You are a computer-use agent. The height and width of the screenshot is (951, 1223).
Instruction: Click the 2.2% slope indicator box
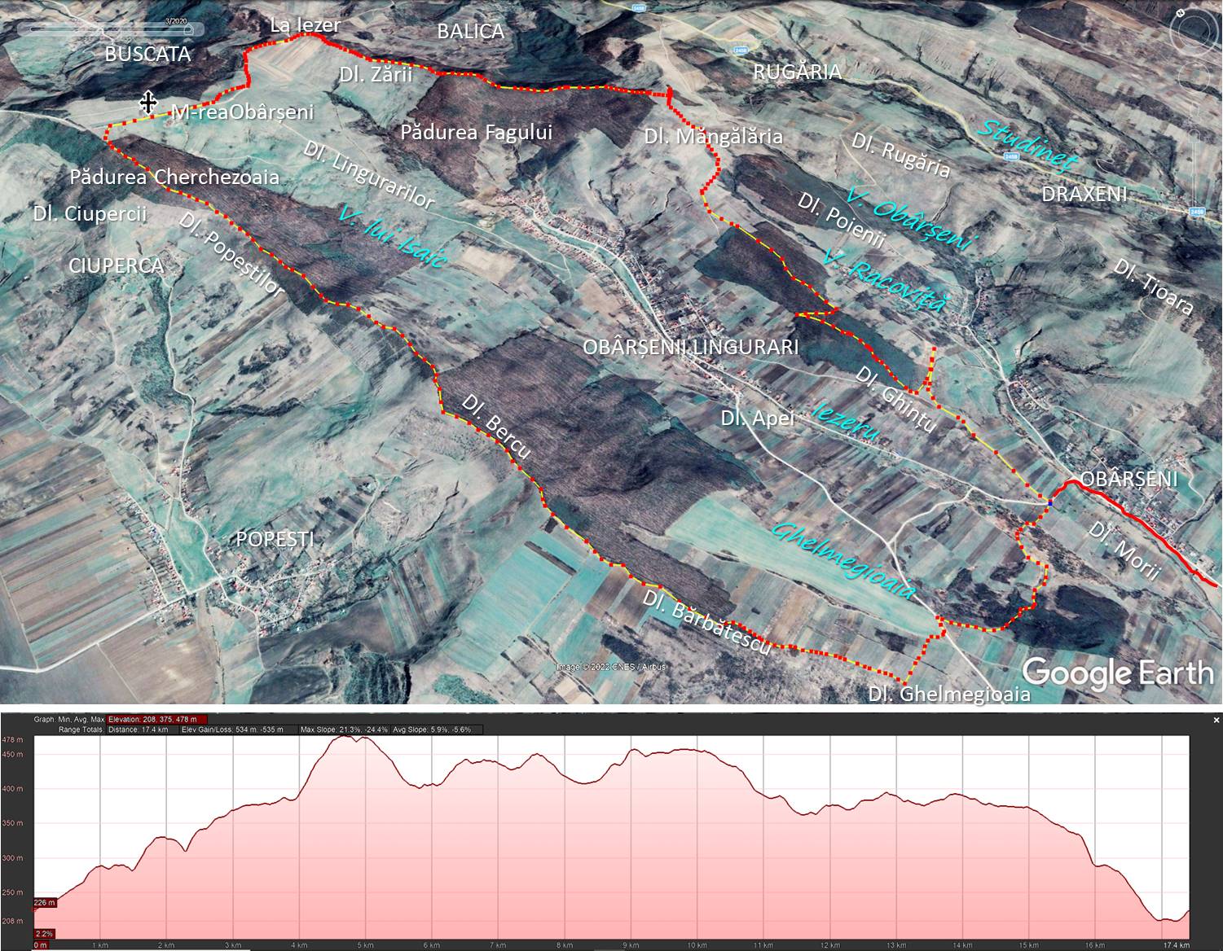pos(44,933)
